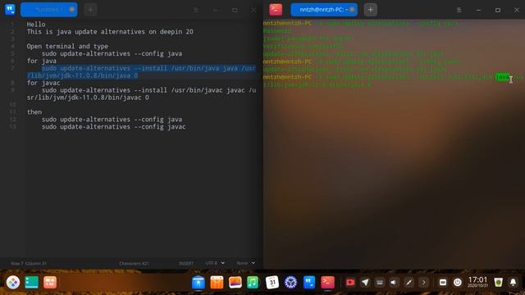Click the last line '--config javac' in editor
The width and height of the screenshot is (525, 295).
[113, 127]
